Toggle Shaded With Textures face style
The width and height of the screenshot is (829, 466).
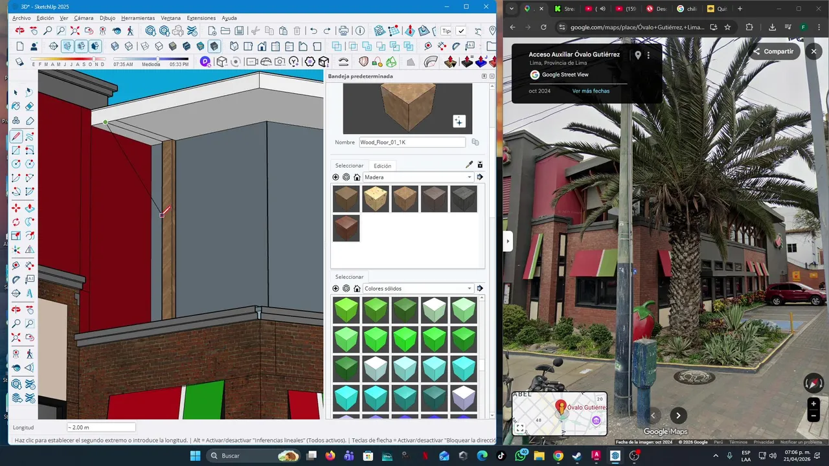coord(186,46)
